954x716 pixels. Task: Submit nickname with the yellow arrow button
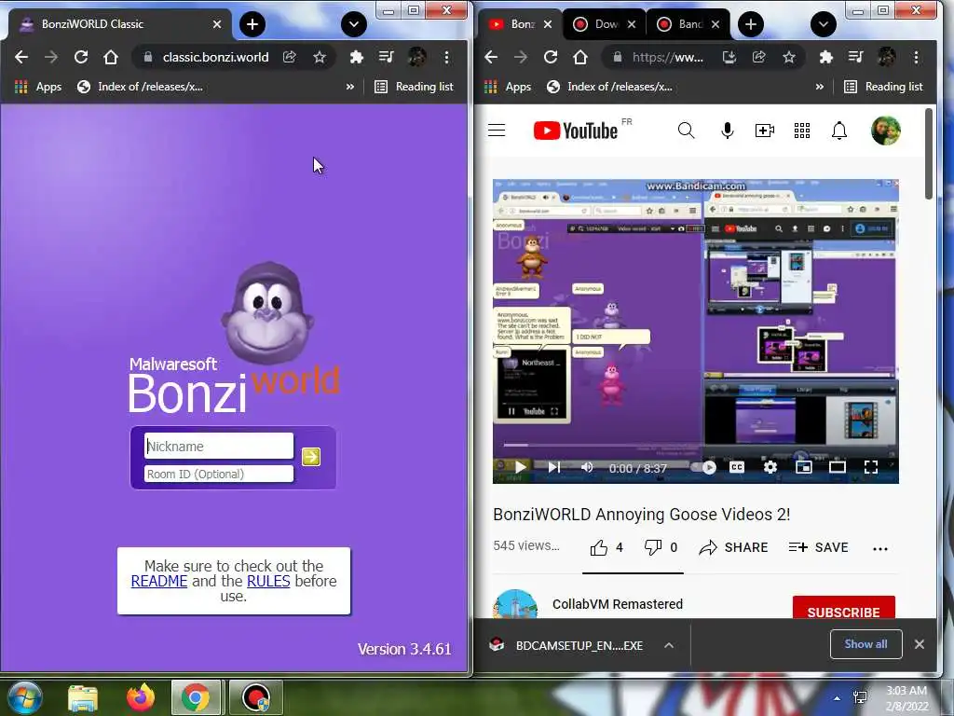point(311,457)
